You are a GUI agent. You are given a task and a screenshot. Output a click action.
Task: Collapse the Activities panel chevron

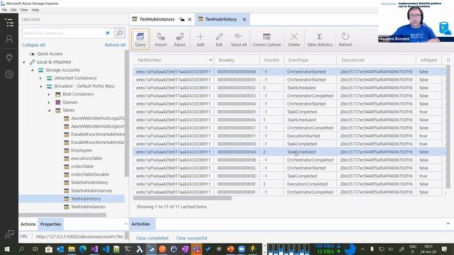click(x=448, y=224)
